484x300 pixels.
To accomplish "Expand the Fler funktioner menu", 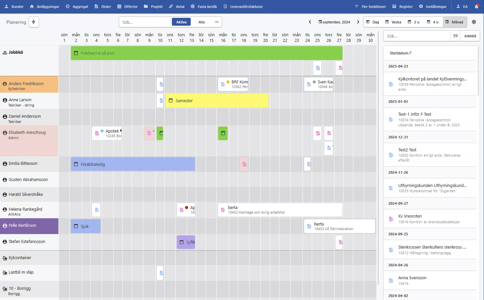I will click(370, 7).
